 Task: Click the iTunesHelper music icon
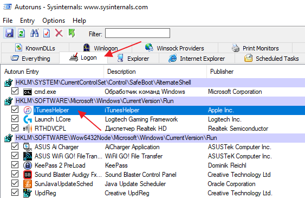coord(28,110)
